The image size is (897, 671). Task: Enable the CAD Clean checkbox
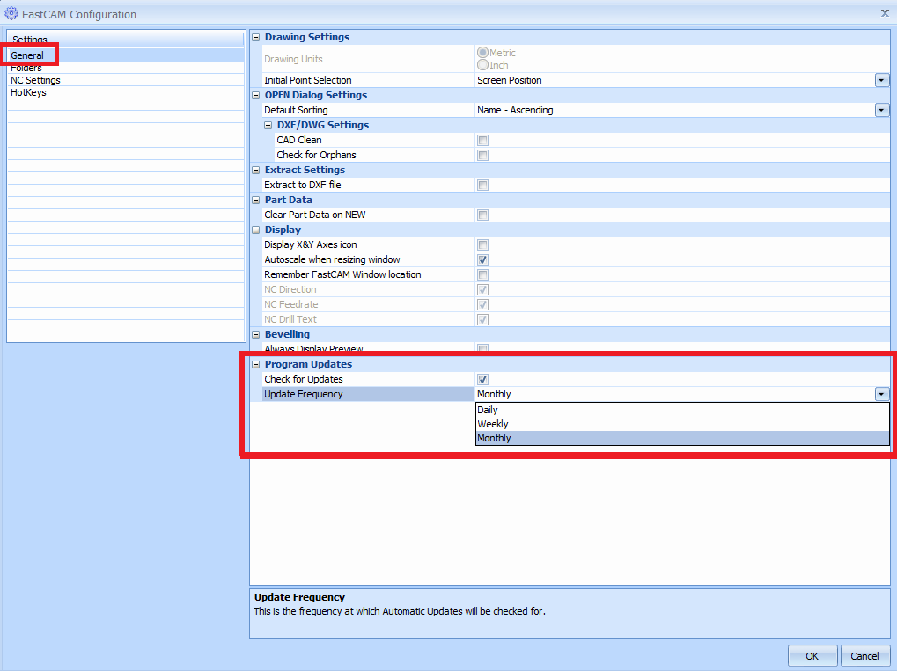(x=482, y=140)
